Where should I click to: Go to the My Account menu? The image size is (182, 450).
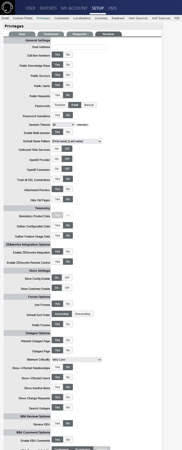pos(74,8)
